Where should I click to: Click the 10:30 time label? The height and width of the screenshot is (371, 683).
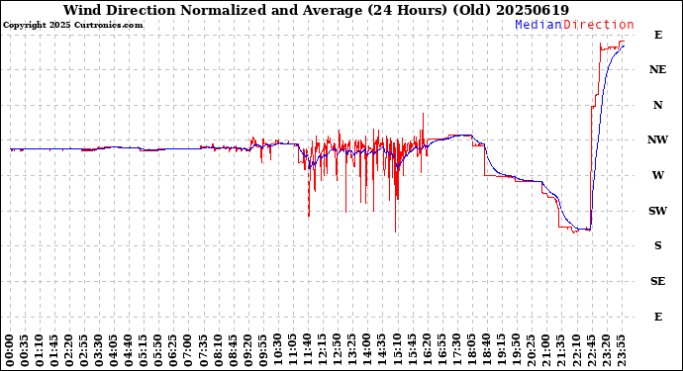point(278,350)
